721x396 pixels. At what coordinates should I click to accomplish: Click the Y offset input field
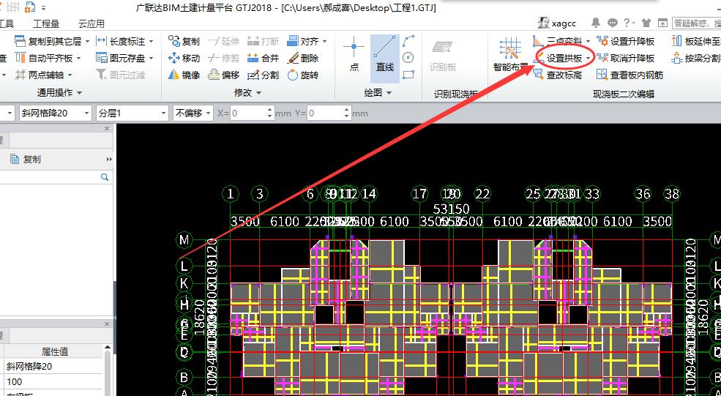tap(325, 113)
